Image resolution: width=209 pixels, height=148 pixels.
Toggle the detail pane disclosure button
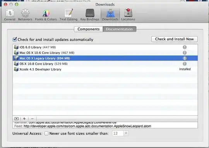(17, 119)
